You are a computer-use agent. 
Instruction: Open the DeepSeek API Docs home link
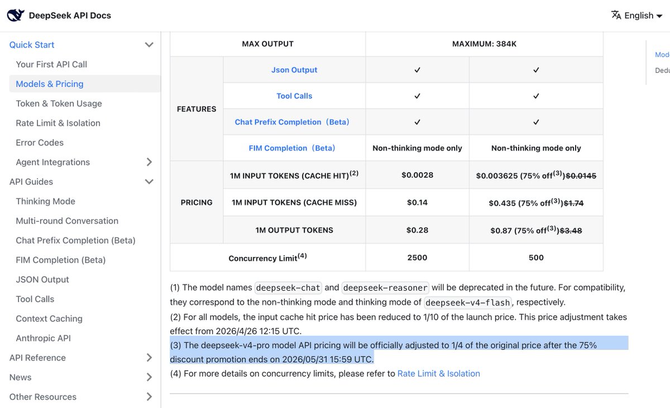[x=59, y=16]
